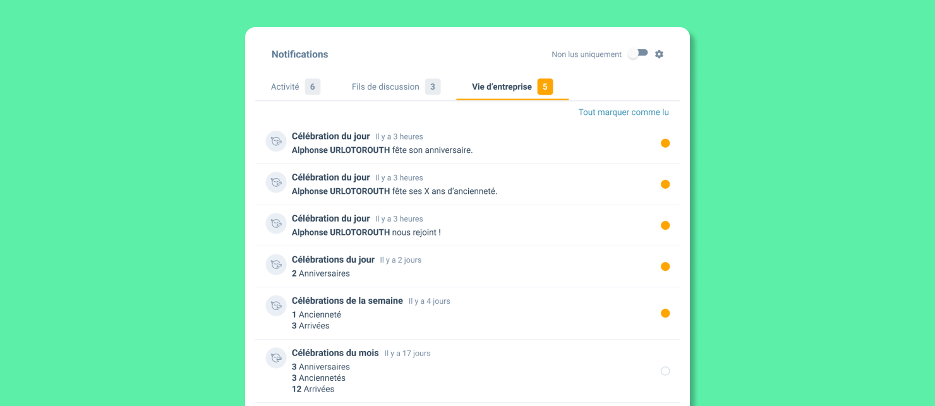Screen dimensions: 935x406
Task: Click celebration icon of anniversaire notification
Action: [x=276, y=141]
